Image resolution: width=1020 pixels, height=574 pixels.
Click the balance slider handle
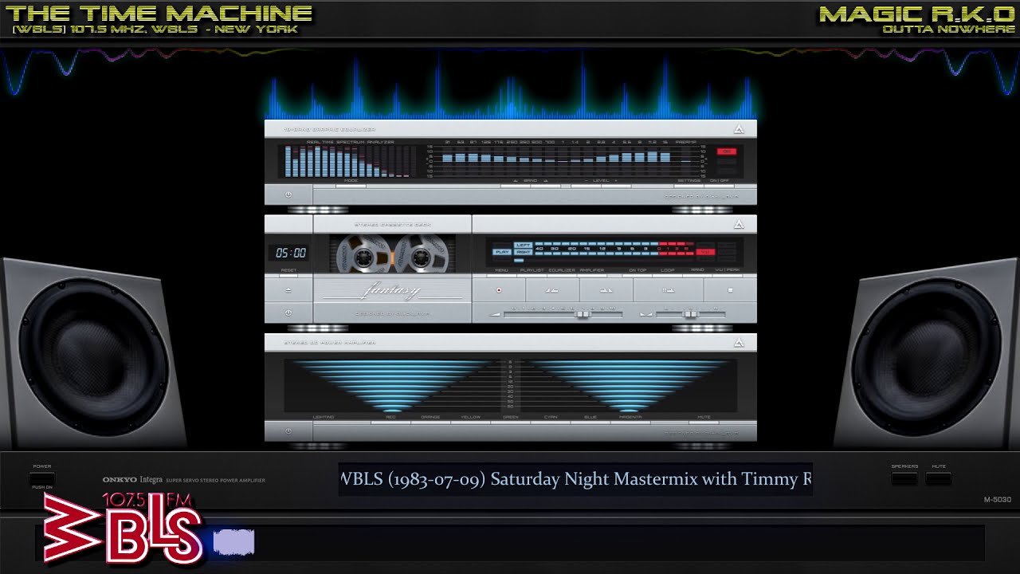(x=690, y=314)
